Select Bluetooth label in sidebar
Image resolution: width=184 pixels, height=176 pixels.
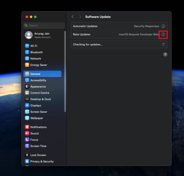click(36, 52)
